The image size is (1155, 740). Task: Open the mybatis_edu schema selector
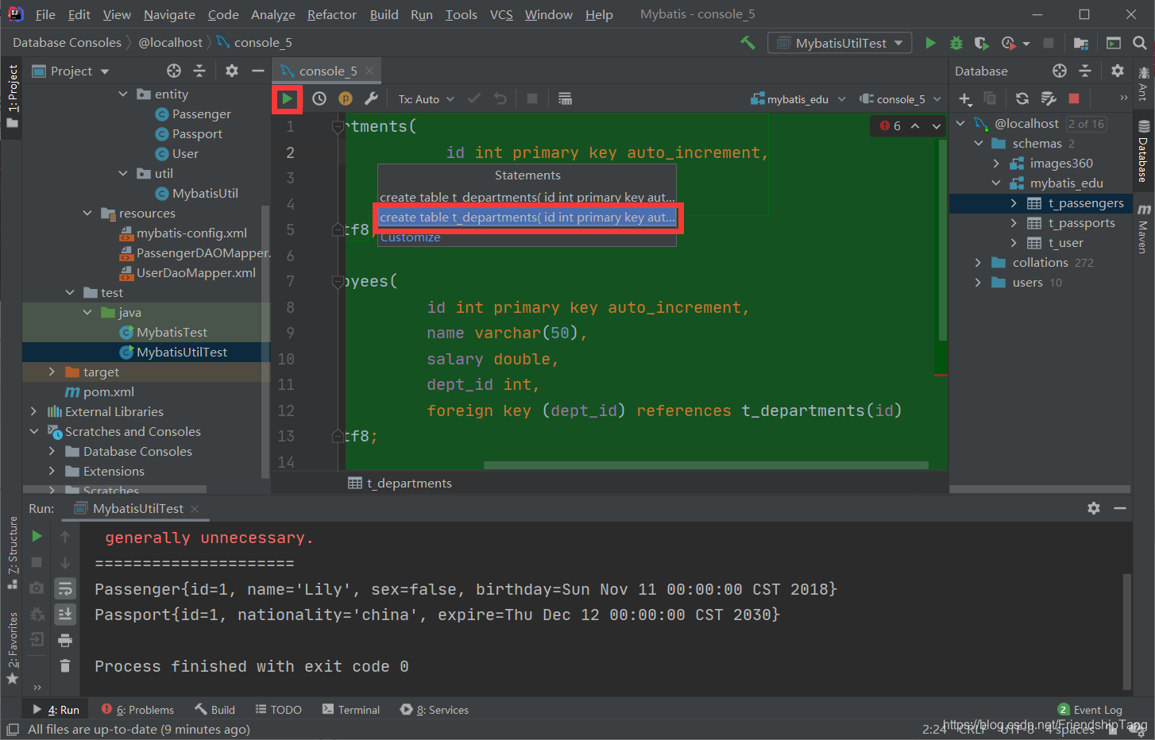pyautogui.click(x=798, y=99)
